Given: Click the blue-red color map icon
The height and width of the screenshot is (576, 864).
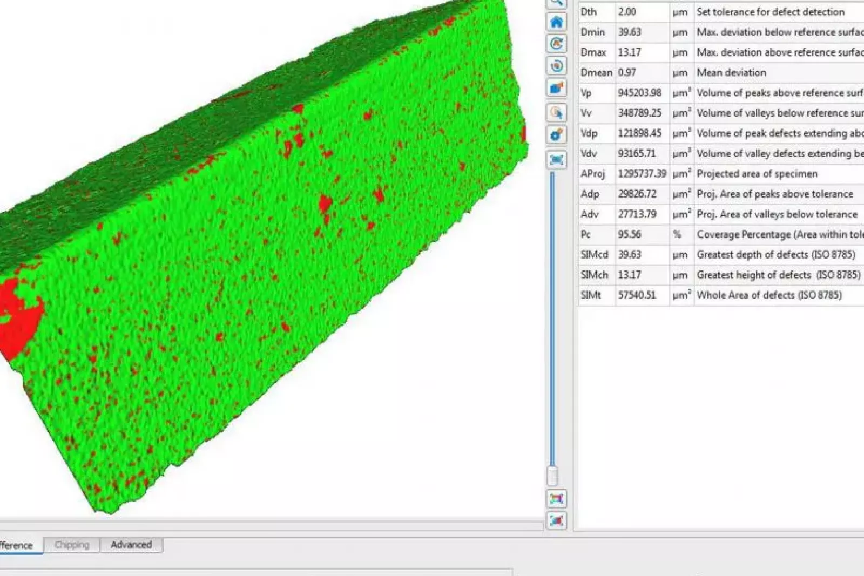Looking at the screenshot, I should point(556,520).
